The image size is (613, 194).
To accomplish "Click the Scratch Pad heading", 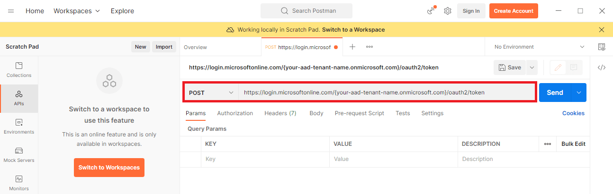I will click(x=22, y=47).
